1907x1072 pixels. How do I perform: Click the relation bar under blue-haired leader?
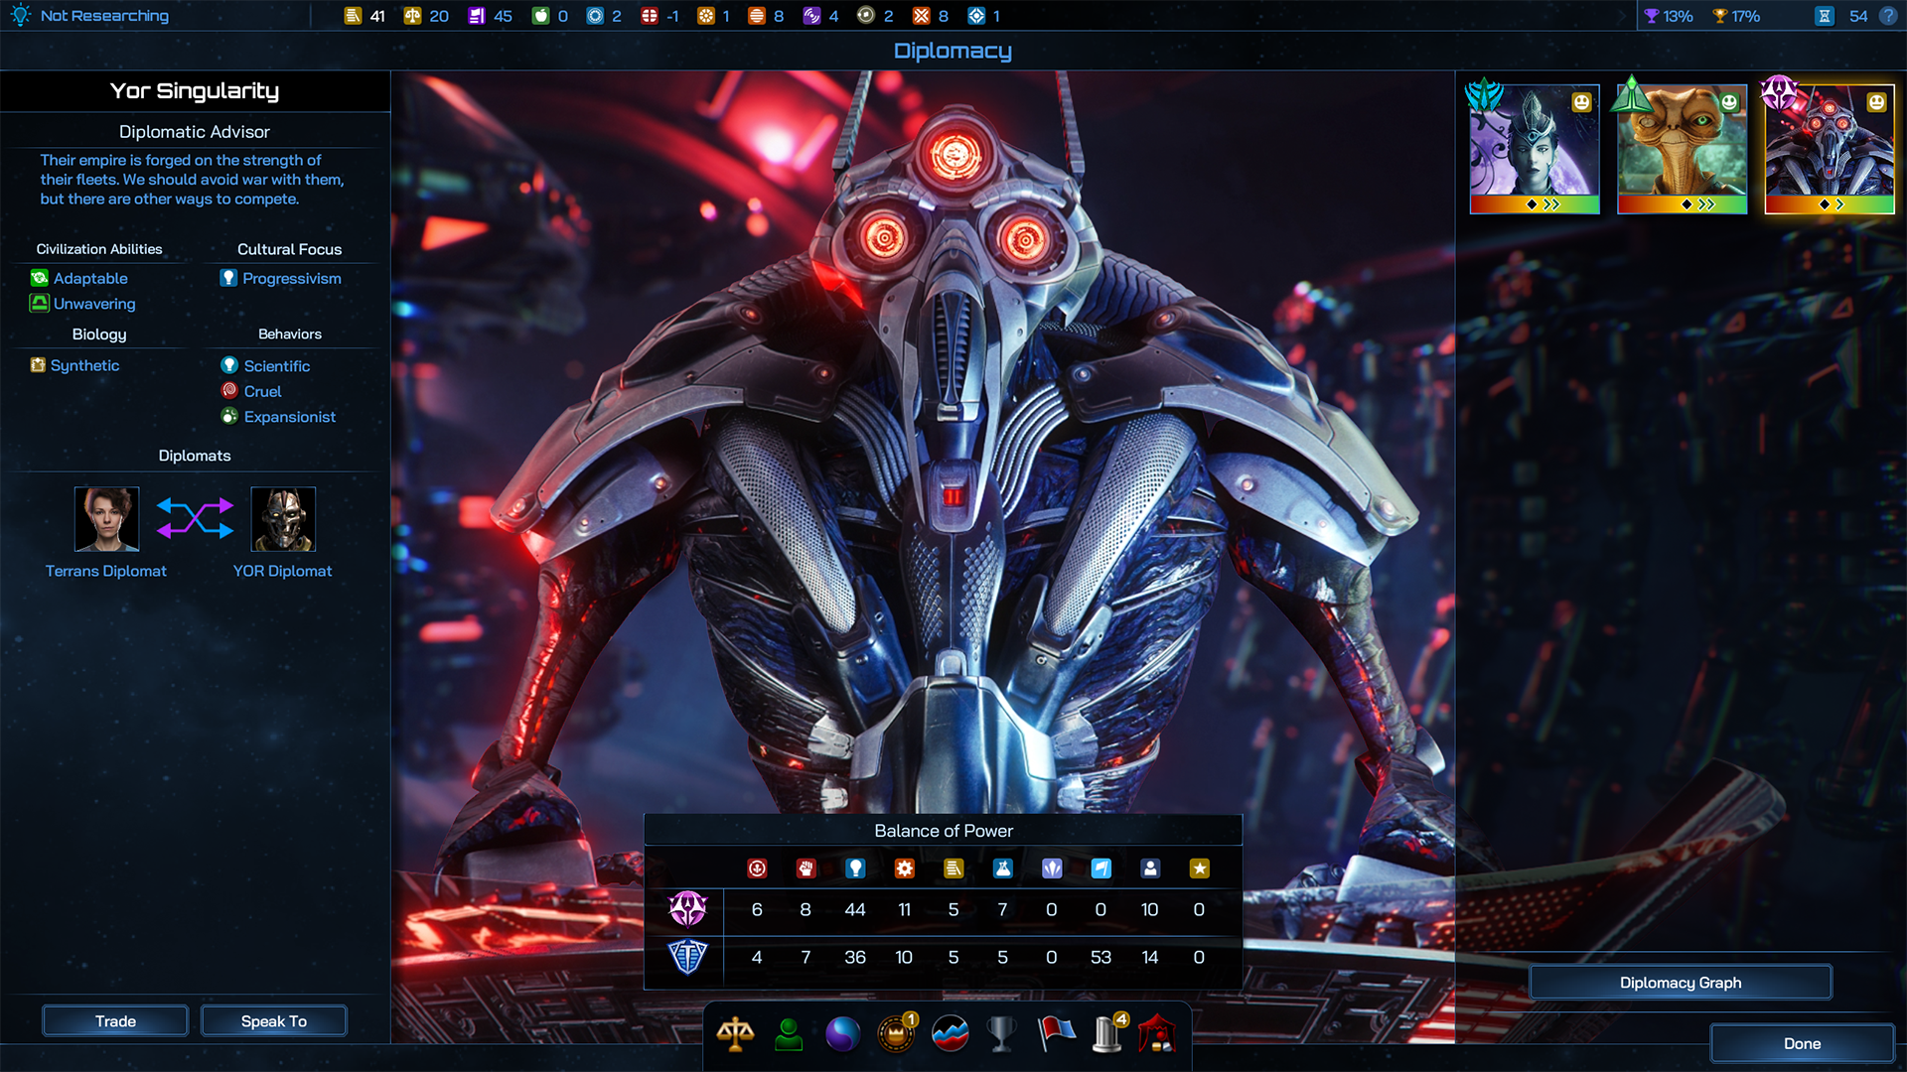pyautogui.click(x=1535, y=204)
